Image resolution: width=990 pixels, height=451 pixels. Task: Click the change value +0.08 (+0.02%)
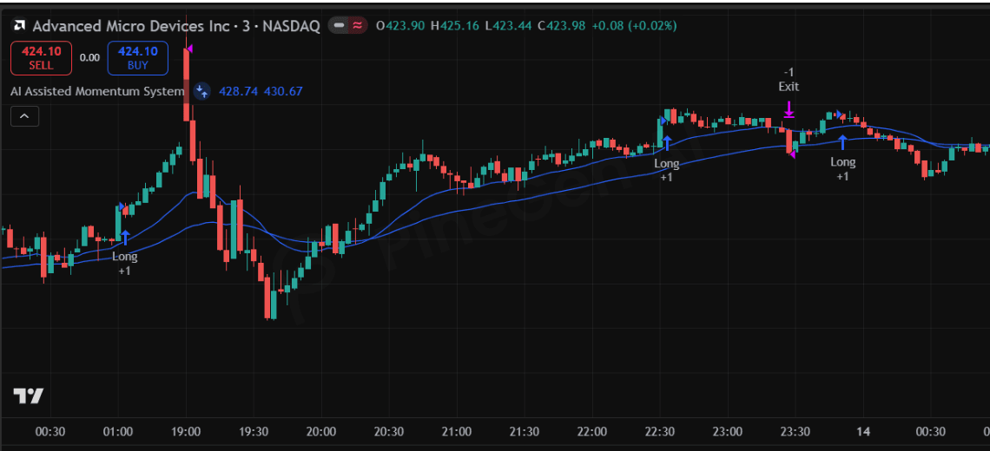pos(634,26)
